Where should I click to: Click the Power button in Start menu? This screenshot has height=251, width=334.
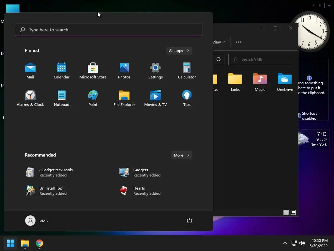tap(190, 221)
